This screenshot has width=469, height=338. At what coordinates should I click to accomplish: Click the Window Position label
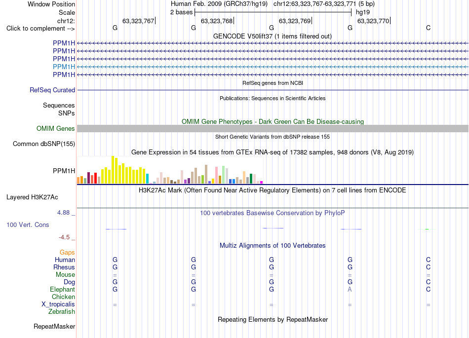pyautogui.click(x=51, y=4)
